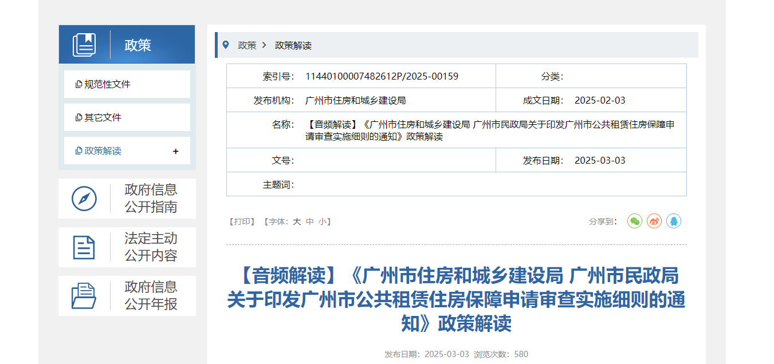
Task: Open 政府信息公开指南 link
Action: pos(151,198)
